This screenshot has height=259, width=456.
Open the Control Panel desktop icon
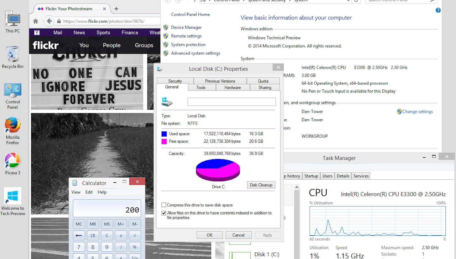pyautogui.click(x=13, y=96)
